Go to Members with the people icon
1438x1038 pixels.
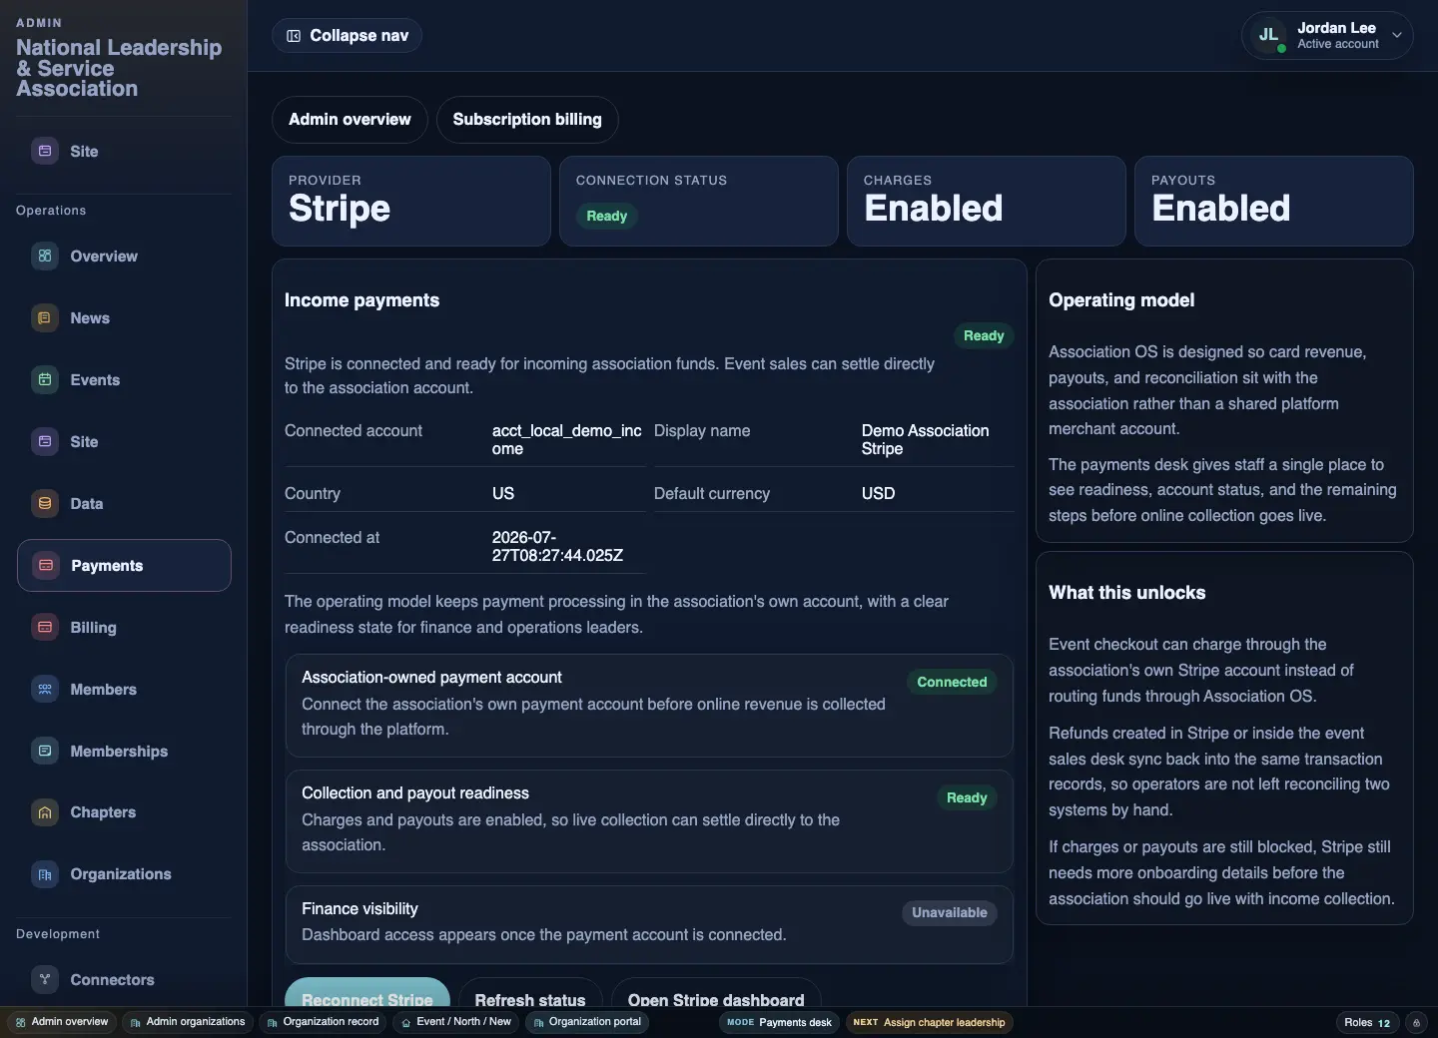(x=45, y=690)
